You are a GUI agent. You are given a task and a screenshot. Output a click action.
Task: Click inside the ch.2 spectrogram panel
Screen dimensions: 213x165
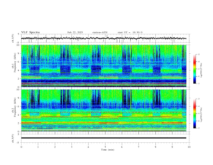(104, 111)
